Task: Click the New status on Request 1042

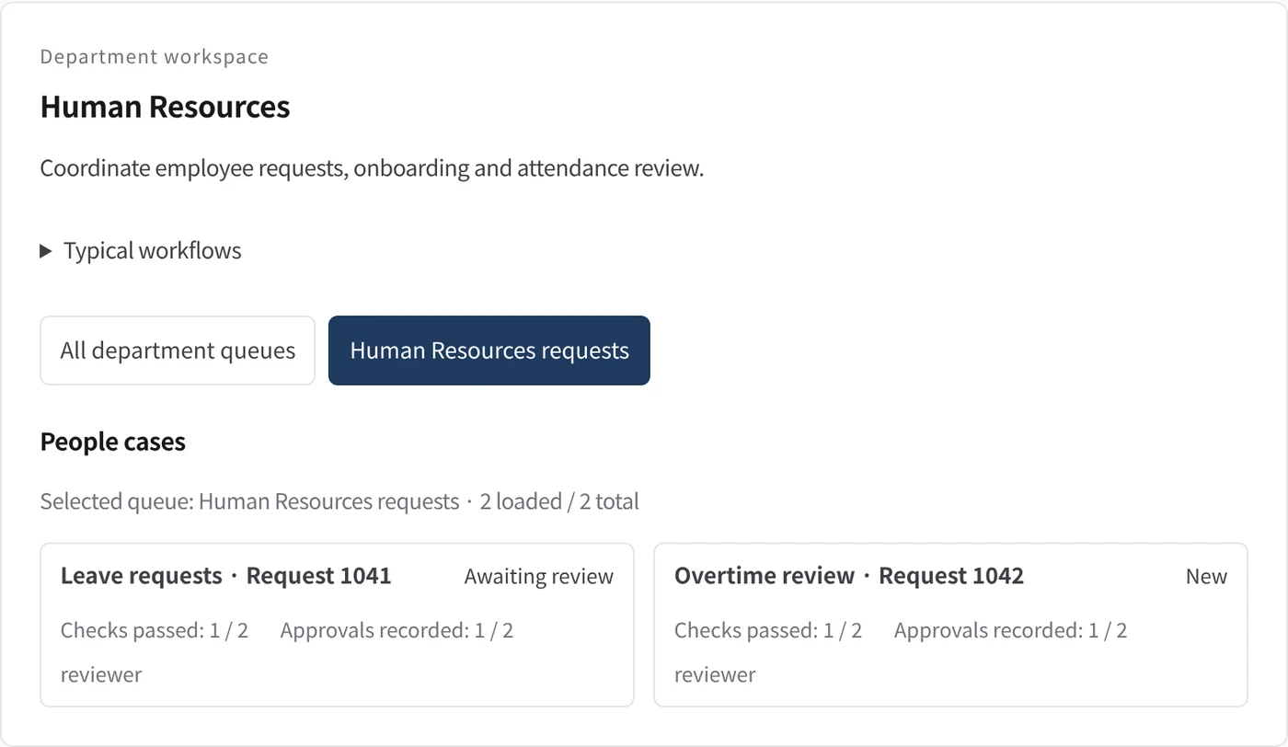Action: click(x=1206, y=577)
